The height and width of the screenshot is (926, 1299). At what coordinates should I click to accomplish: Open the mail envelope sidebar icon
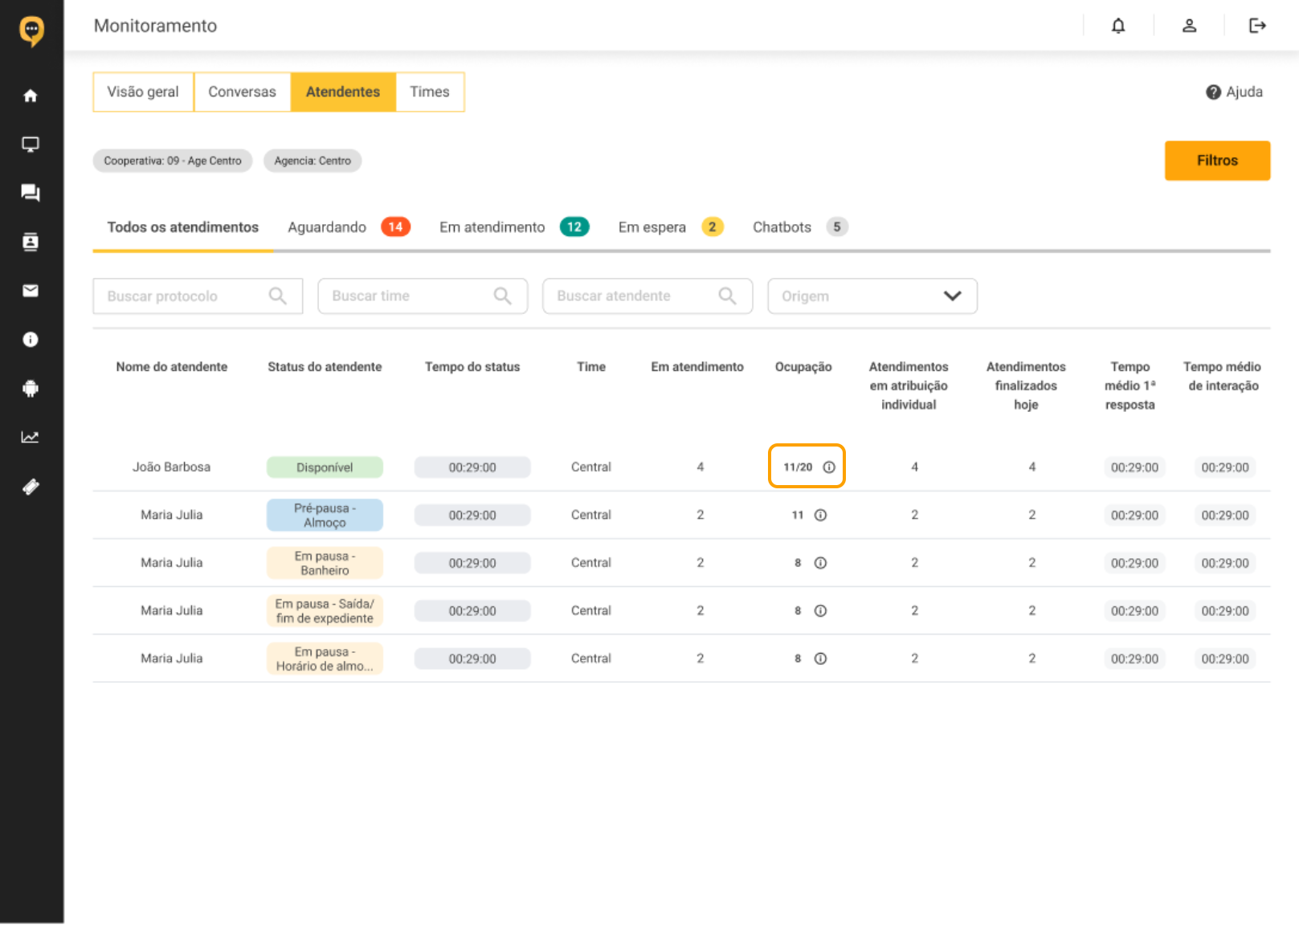point(31,291)
